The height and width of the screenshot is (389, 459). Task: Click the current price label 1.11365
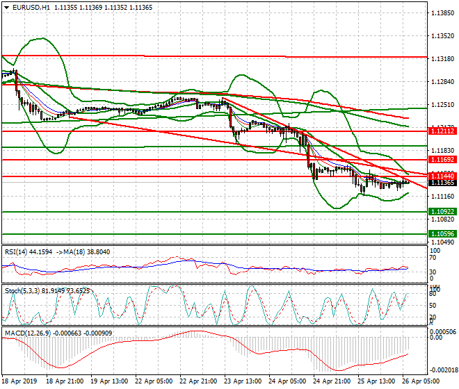(442, 183)
